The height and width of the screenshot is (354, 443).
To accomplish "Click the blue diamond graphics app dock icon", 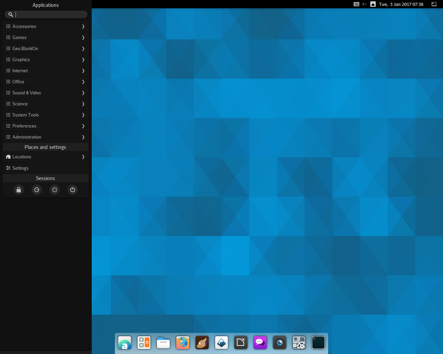I will click(x=221, y=343).
